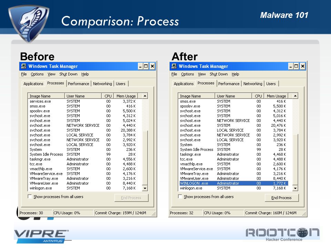
Task: Switch to Applications tab in After window
Action: click(184, 84)
